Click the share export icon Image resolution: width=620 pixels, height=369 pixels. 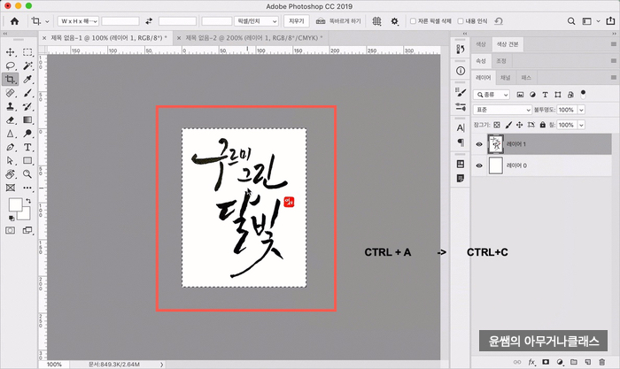(610, 21)
